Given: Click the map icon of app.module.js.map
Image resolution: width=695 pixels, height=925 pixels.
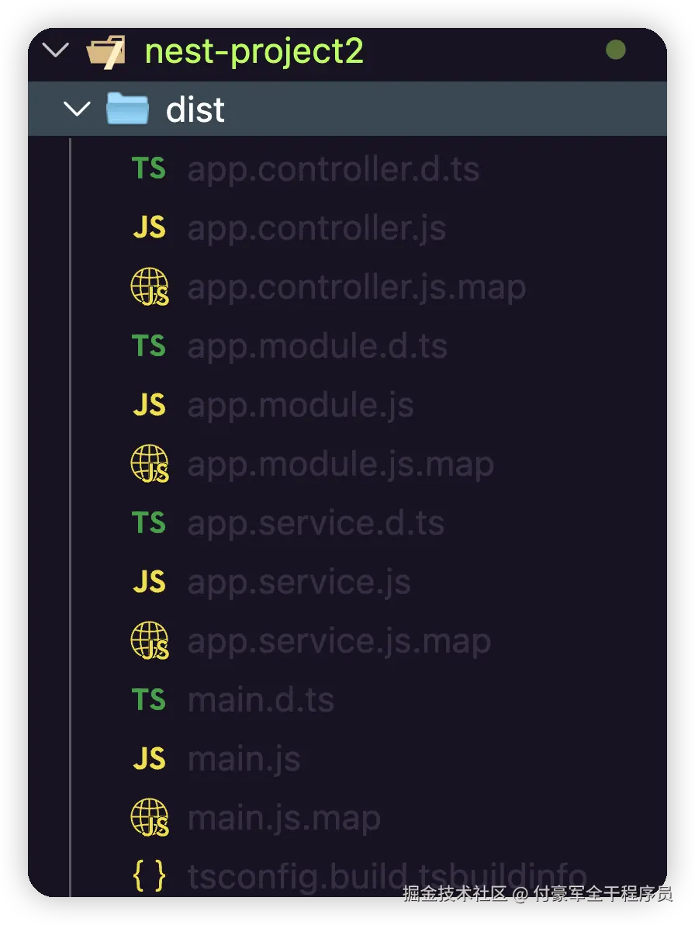Looking at the screenshot, I should pos(150,464).
